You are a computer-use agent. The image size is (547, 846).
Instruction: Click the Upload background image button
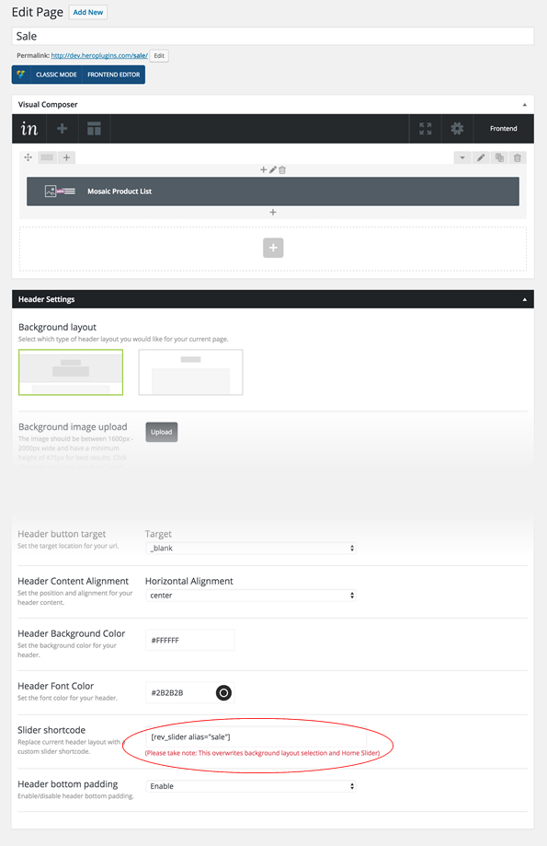click(x=162, y=432)
